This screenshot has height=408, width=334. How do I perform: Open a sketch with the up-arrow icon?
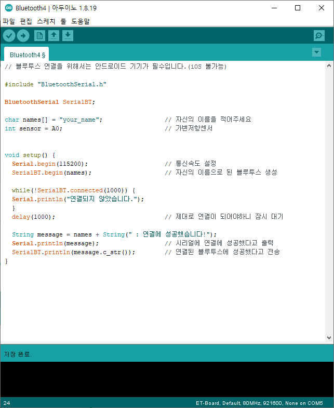tap(54, 36)
